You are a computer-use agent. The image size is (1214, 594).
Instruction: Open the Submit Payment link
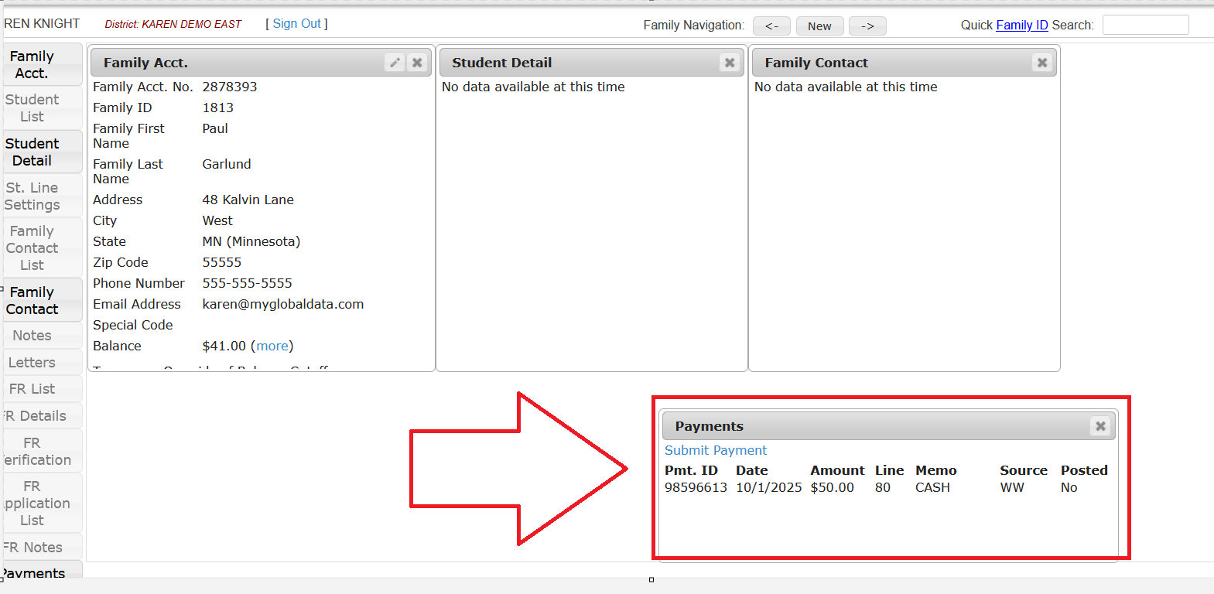(716, 450)
